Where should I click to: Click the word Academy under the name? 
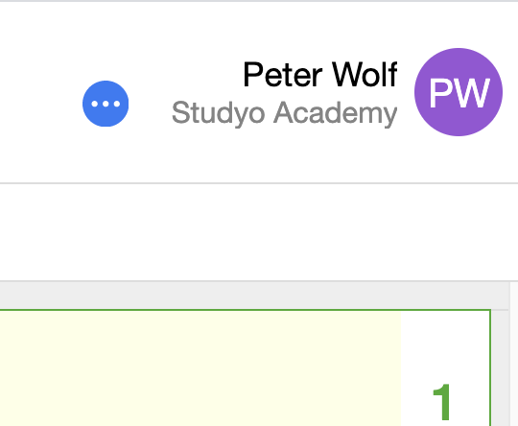pyautogui.click(x=336, y=113)
